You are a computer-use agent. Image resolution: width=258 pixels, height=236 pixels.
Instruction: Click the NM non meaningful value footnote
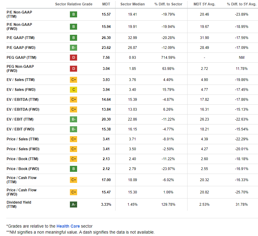(80, 232)
